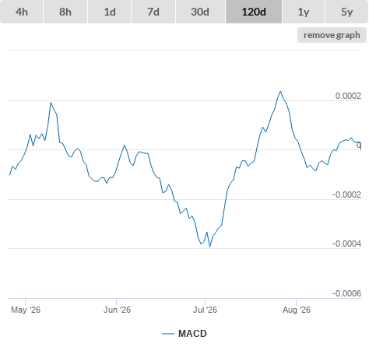
Task: Select the 8h range tab
Action: tap(65, 12)
